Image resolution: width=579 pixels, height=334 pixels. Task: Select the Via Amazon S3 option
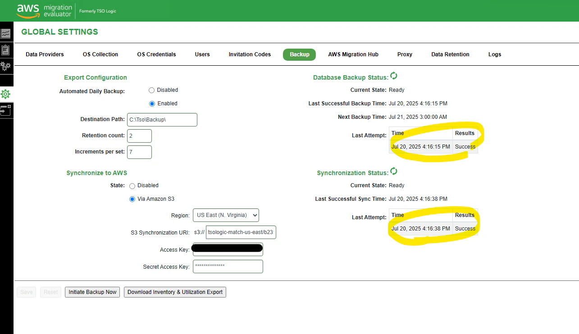click(x=132, y=199)
